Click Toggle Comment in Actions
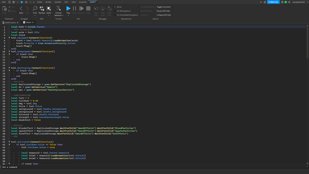 [164, 7]
